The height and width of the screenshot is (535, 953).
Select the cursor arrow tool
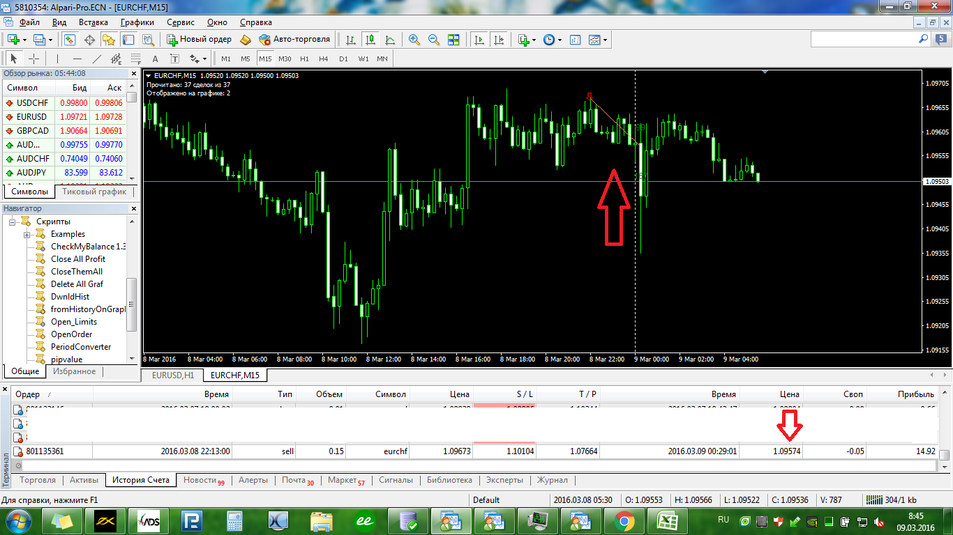[x=14, y=59]
